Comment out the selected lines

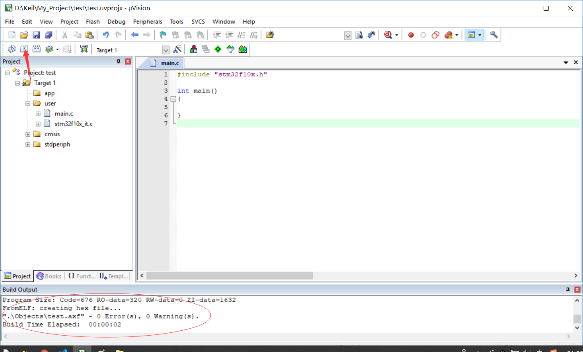tap(241, 35)
